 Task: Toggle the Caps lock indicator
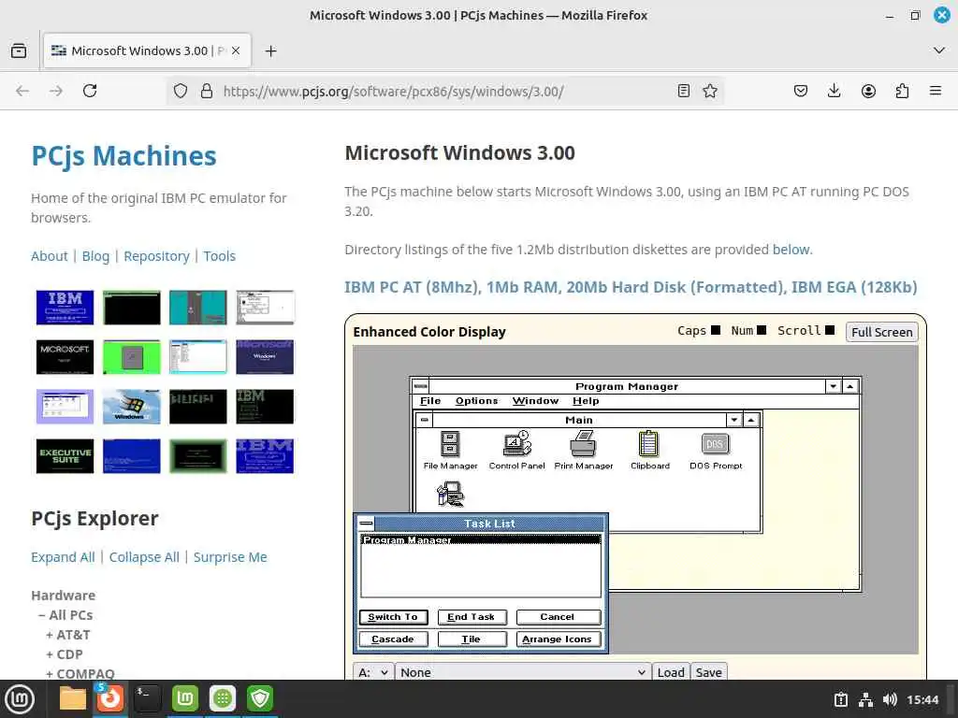click(716, 330)
